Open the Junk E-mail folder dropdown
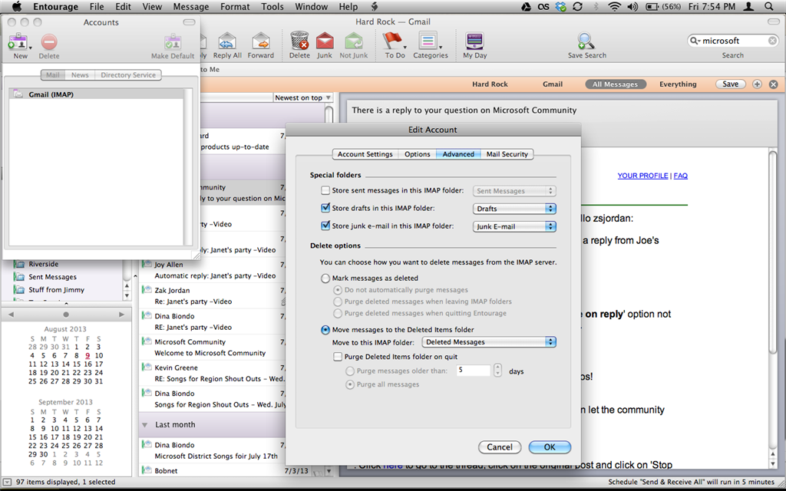 tap(514, 226)
